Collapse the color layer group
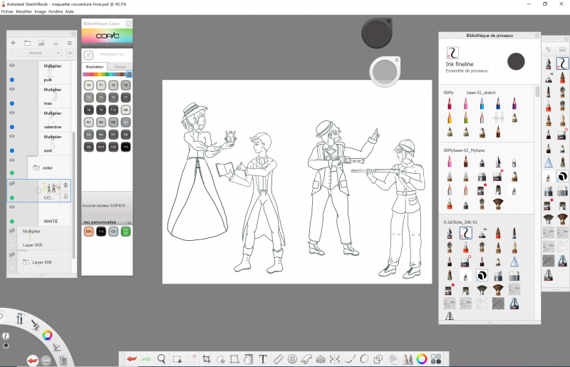The image size is (570, 367). click(x=36, y=167)
